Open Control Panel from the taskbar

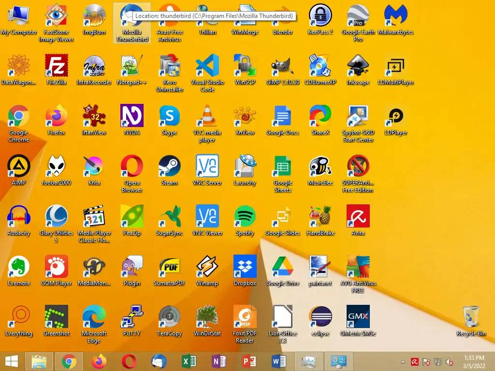[338, 361]
